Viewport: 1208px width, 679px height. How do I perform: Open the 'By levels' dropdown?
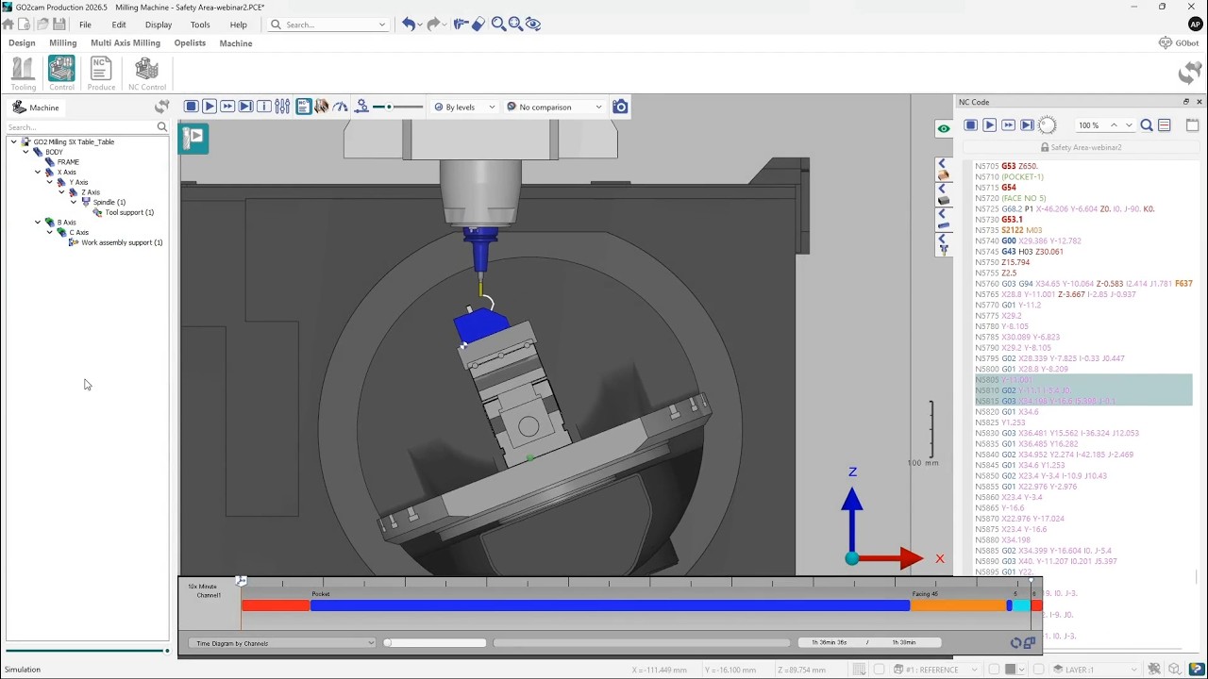(x=464, y=107)
